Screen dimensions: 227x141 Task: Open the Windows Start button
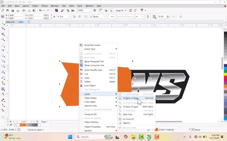tap(70, 137)
